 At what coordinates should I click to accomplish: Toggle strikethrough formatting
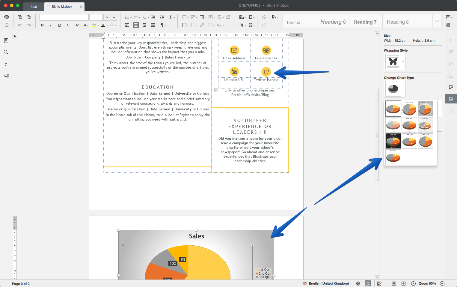(x=68, y=25)
